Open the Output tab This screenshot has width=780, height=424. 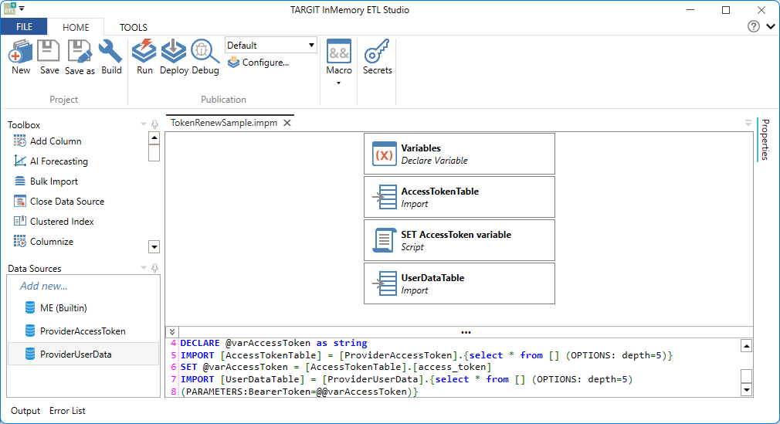(25, 411)
